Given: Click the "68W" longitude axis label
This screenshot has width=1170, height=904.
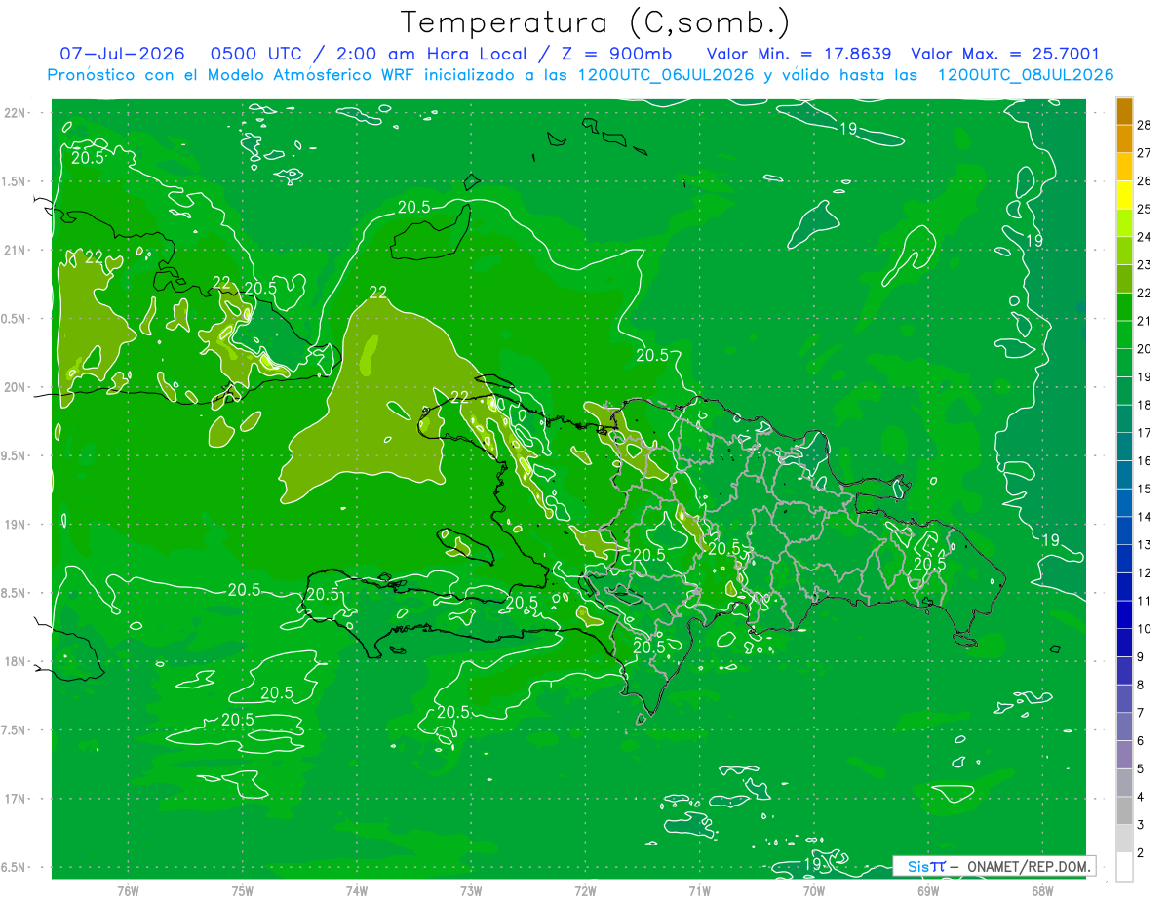Looking at the screenshot, I should pyautogui.click(x=1041, y=890).
